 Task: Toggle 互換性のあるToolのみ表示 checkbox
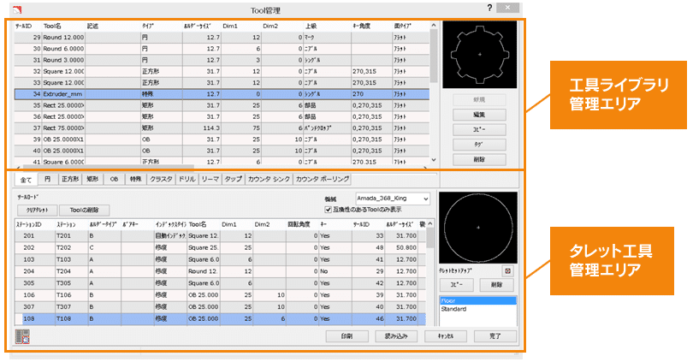point(328,210)
